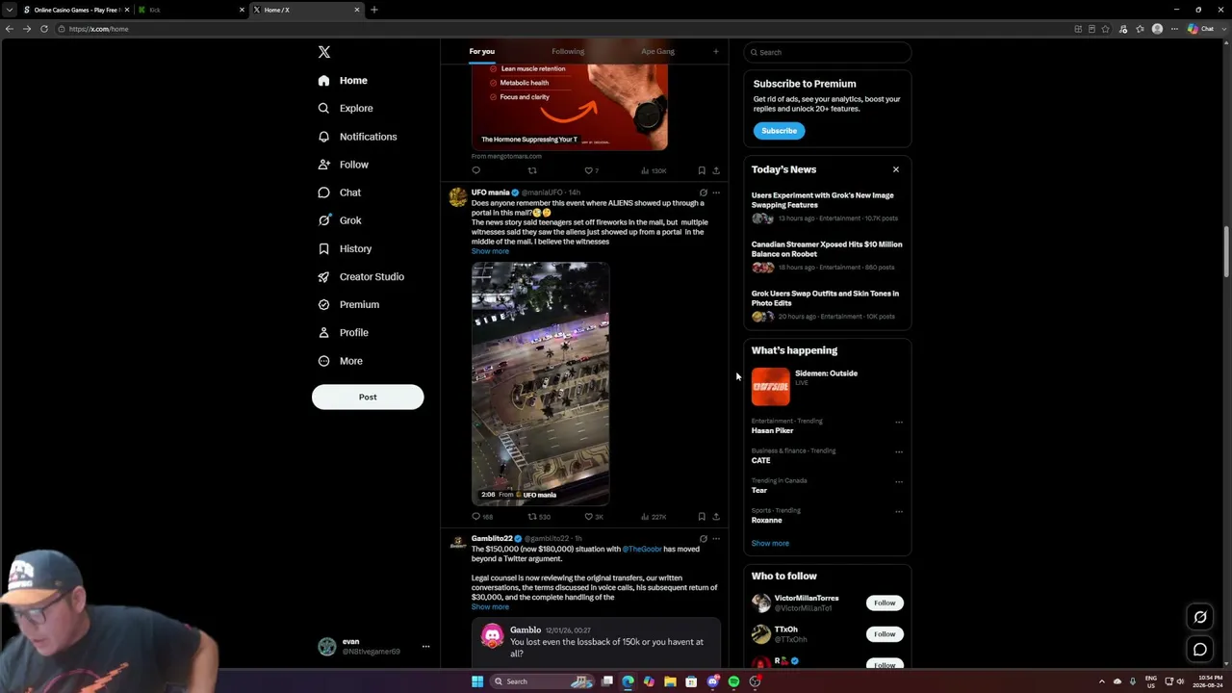Open a new browser tab
This screenshot has height=693, width=1232.
pos(374,10)
